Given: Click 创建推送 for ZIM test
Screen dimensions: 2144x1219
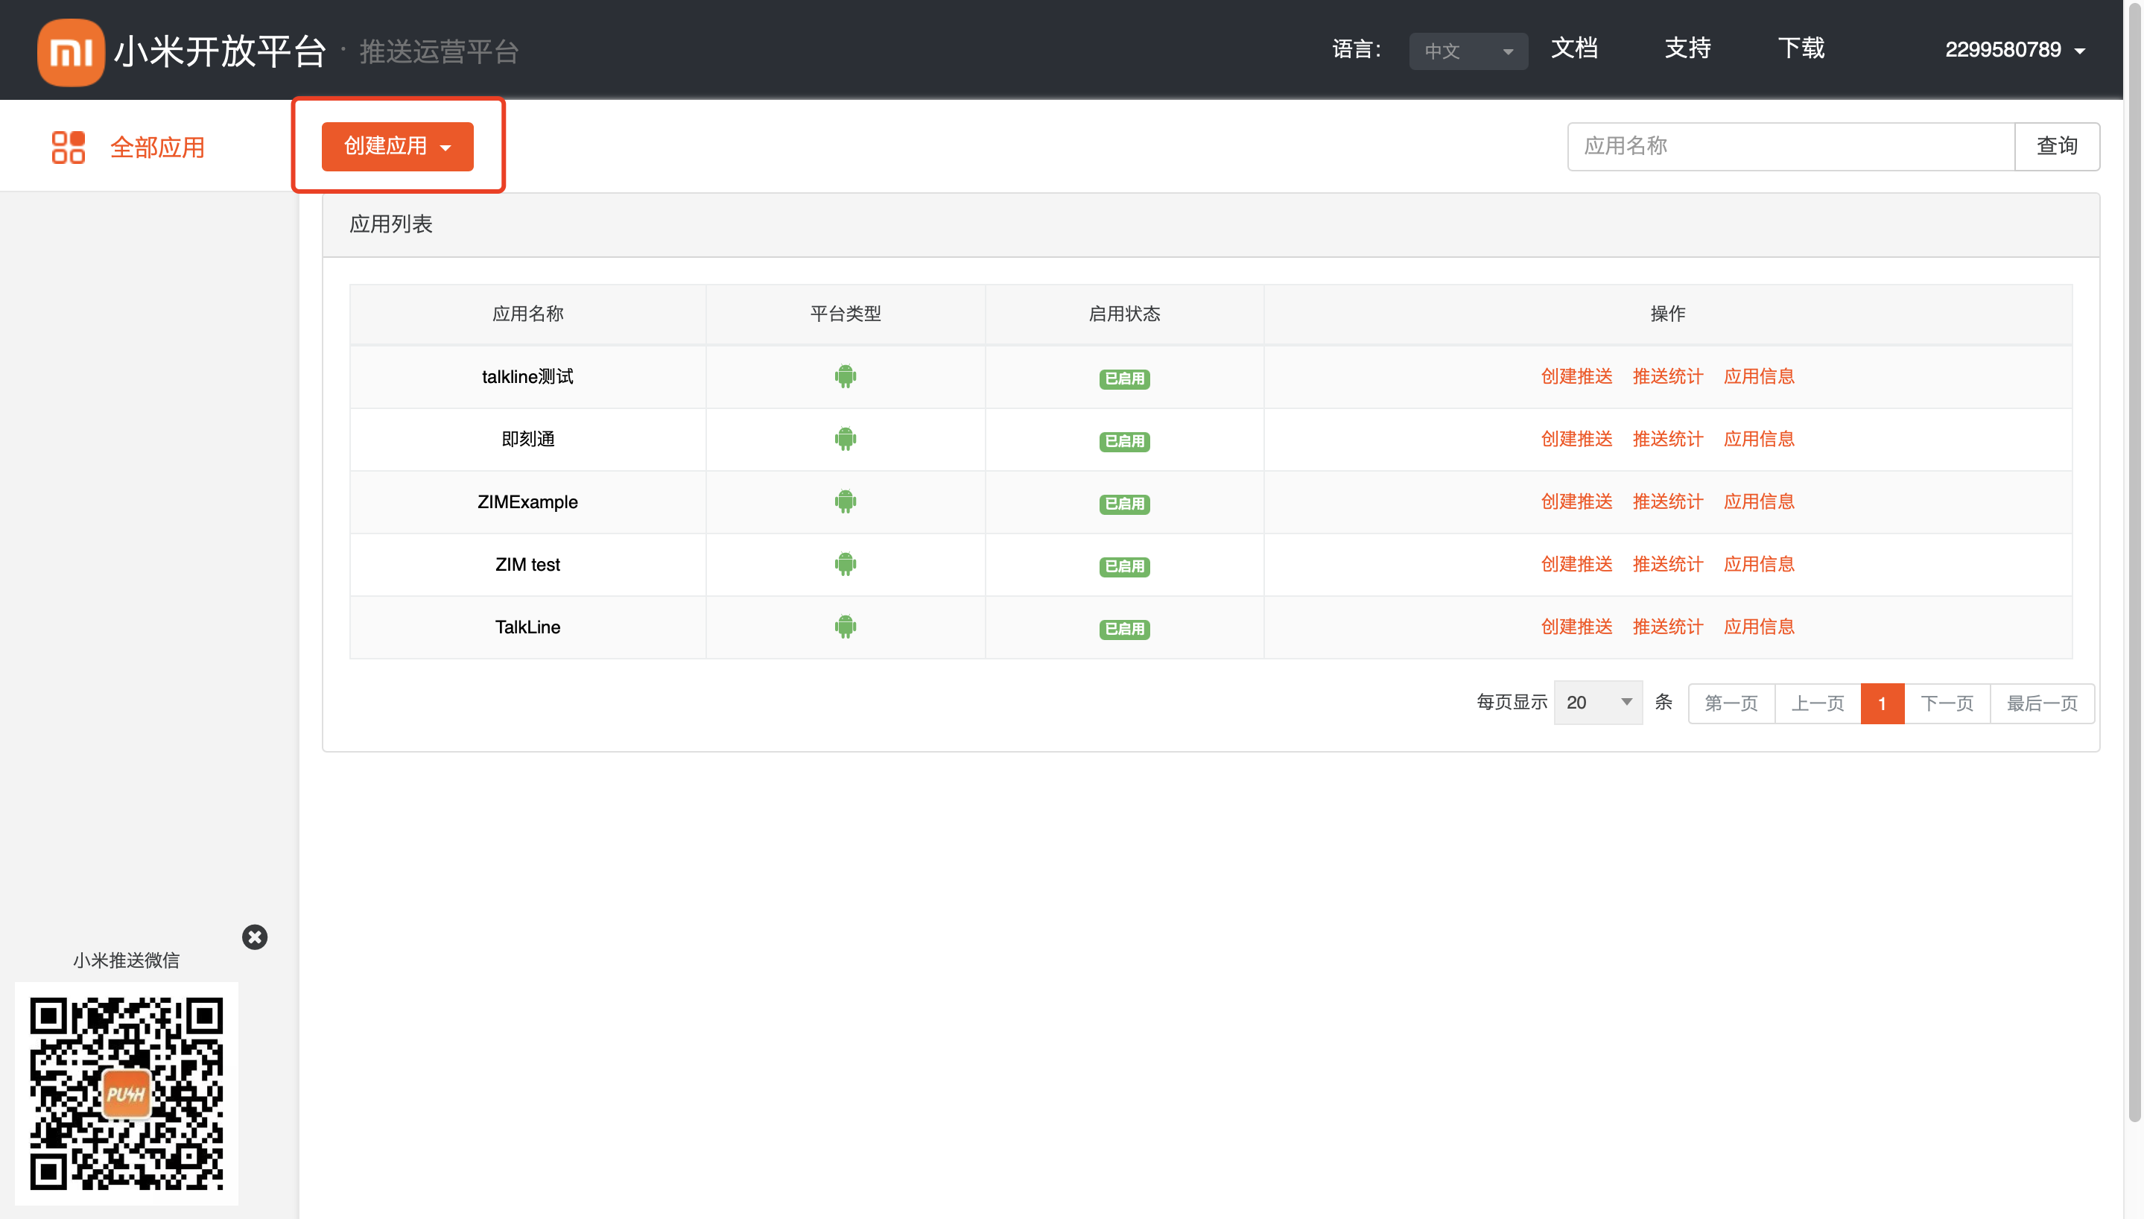Looking at the screenshot, I should (1576, 565).
